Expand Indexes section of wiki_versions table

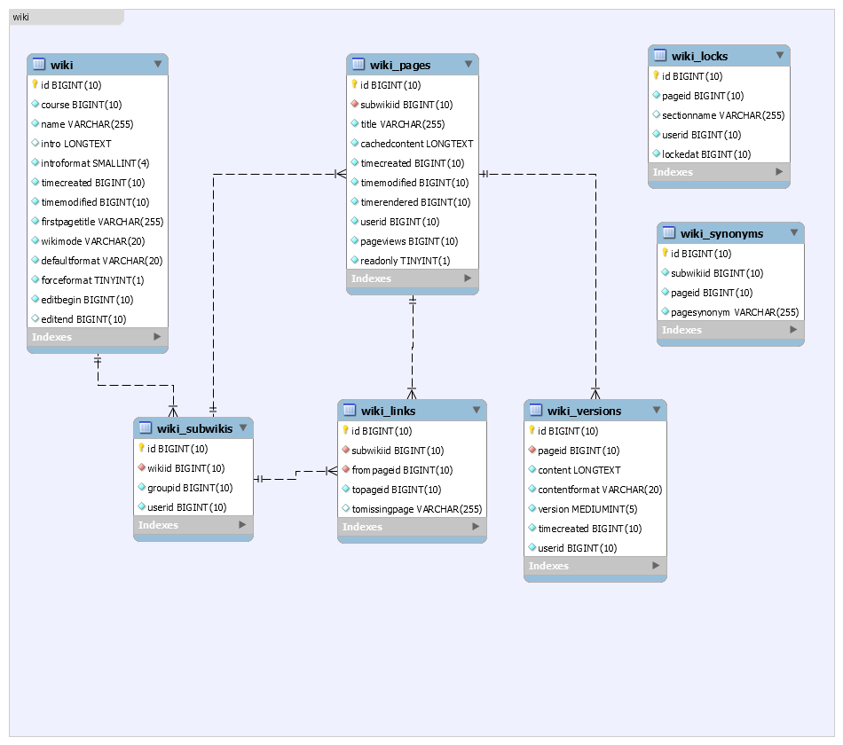pyautogui.click(x=656, y=566)
